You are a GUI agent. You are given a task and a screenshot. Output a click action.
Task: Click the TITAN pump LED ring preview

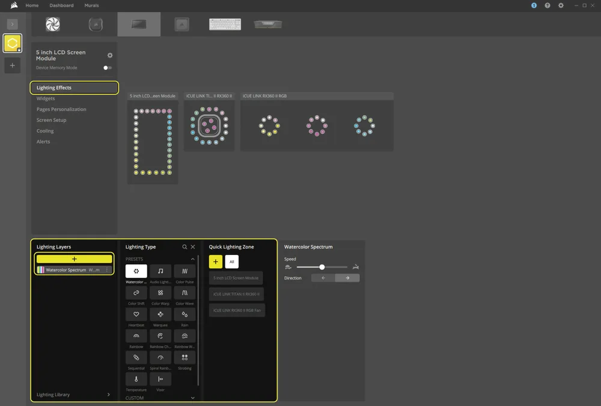pos(209,126)
